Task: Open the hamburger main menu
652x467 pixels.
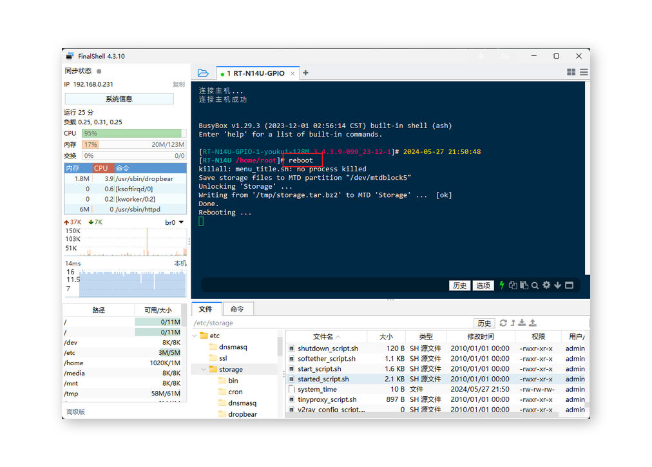Action: 584,72
